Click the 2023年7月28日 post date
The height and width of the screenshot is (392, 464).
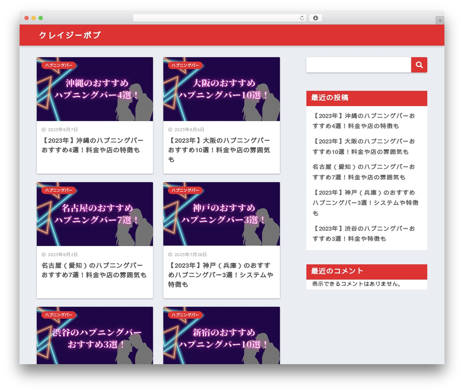[191, 255]
